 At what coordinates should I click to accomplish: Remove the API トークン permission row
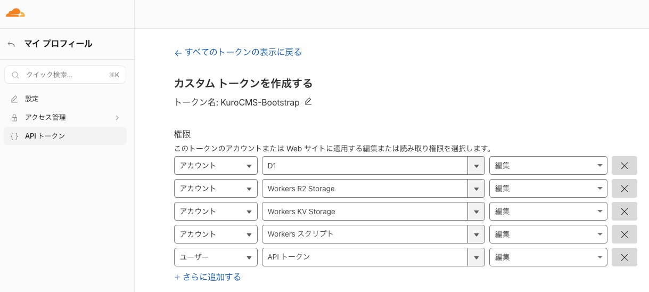(x=625, y=257)
